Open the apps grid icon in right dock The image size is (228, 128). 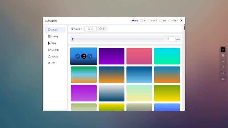pos(223,55)
